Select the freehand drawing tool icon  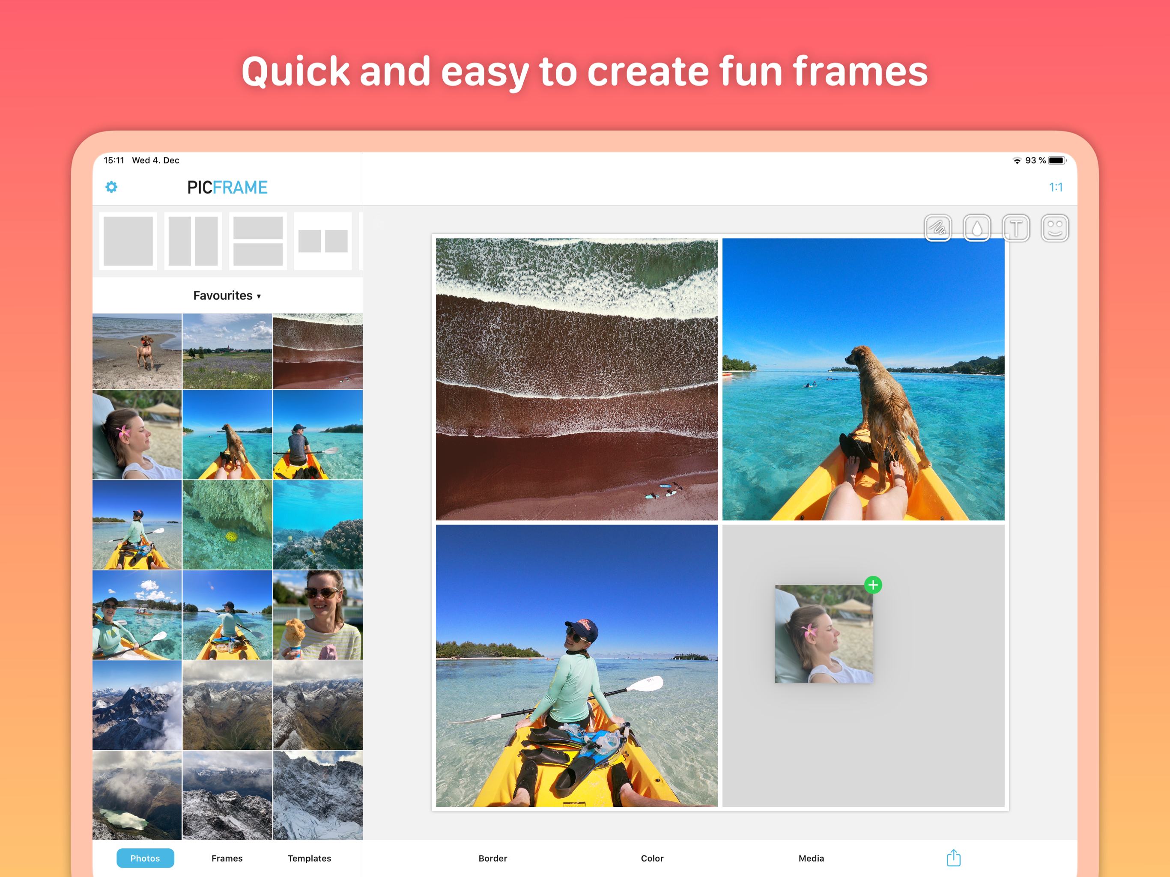click(938, 229)
